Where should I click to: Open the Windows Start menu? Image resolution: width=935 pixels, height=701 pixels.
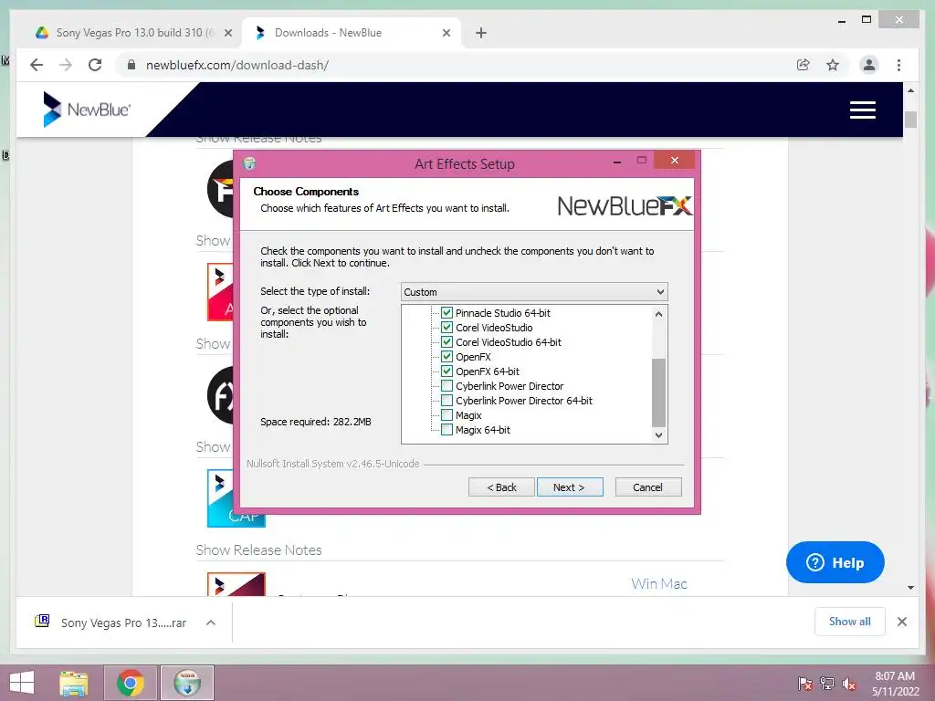22,683
